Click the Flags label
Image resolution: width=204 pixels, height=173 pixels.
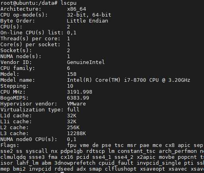click(10, 145)
